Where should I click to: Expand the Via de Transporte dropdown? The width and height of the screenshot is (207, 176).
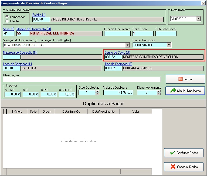[169, 45]
